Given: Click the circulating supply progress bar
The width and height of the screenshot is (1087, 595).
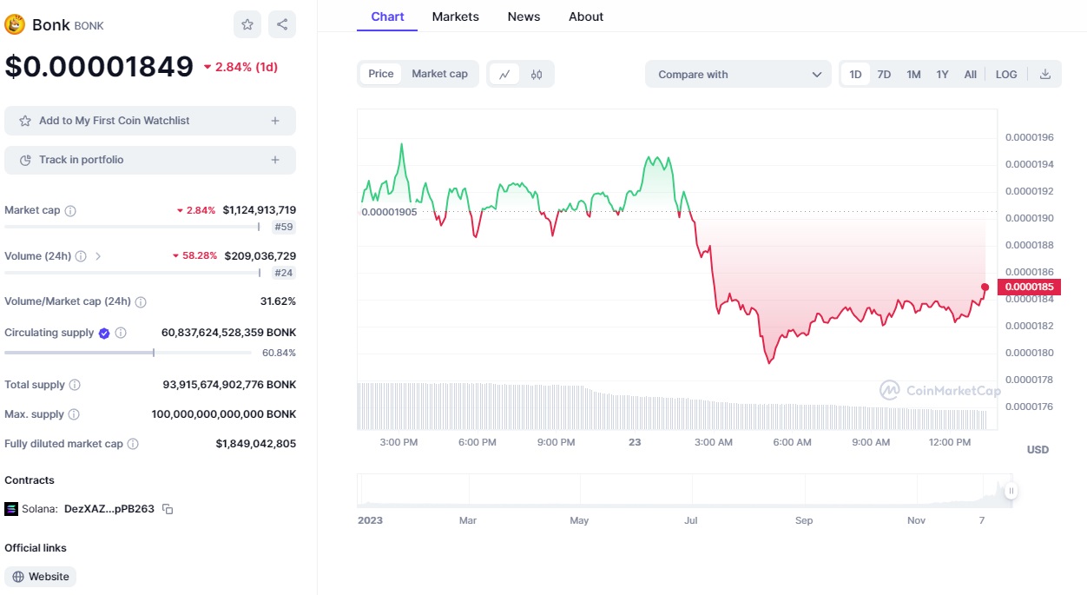Looking at the screenshot, I should [128, 353].
